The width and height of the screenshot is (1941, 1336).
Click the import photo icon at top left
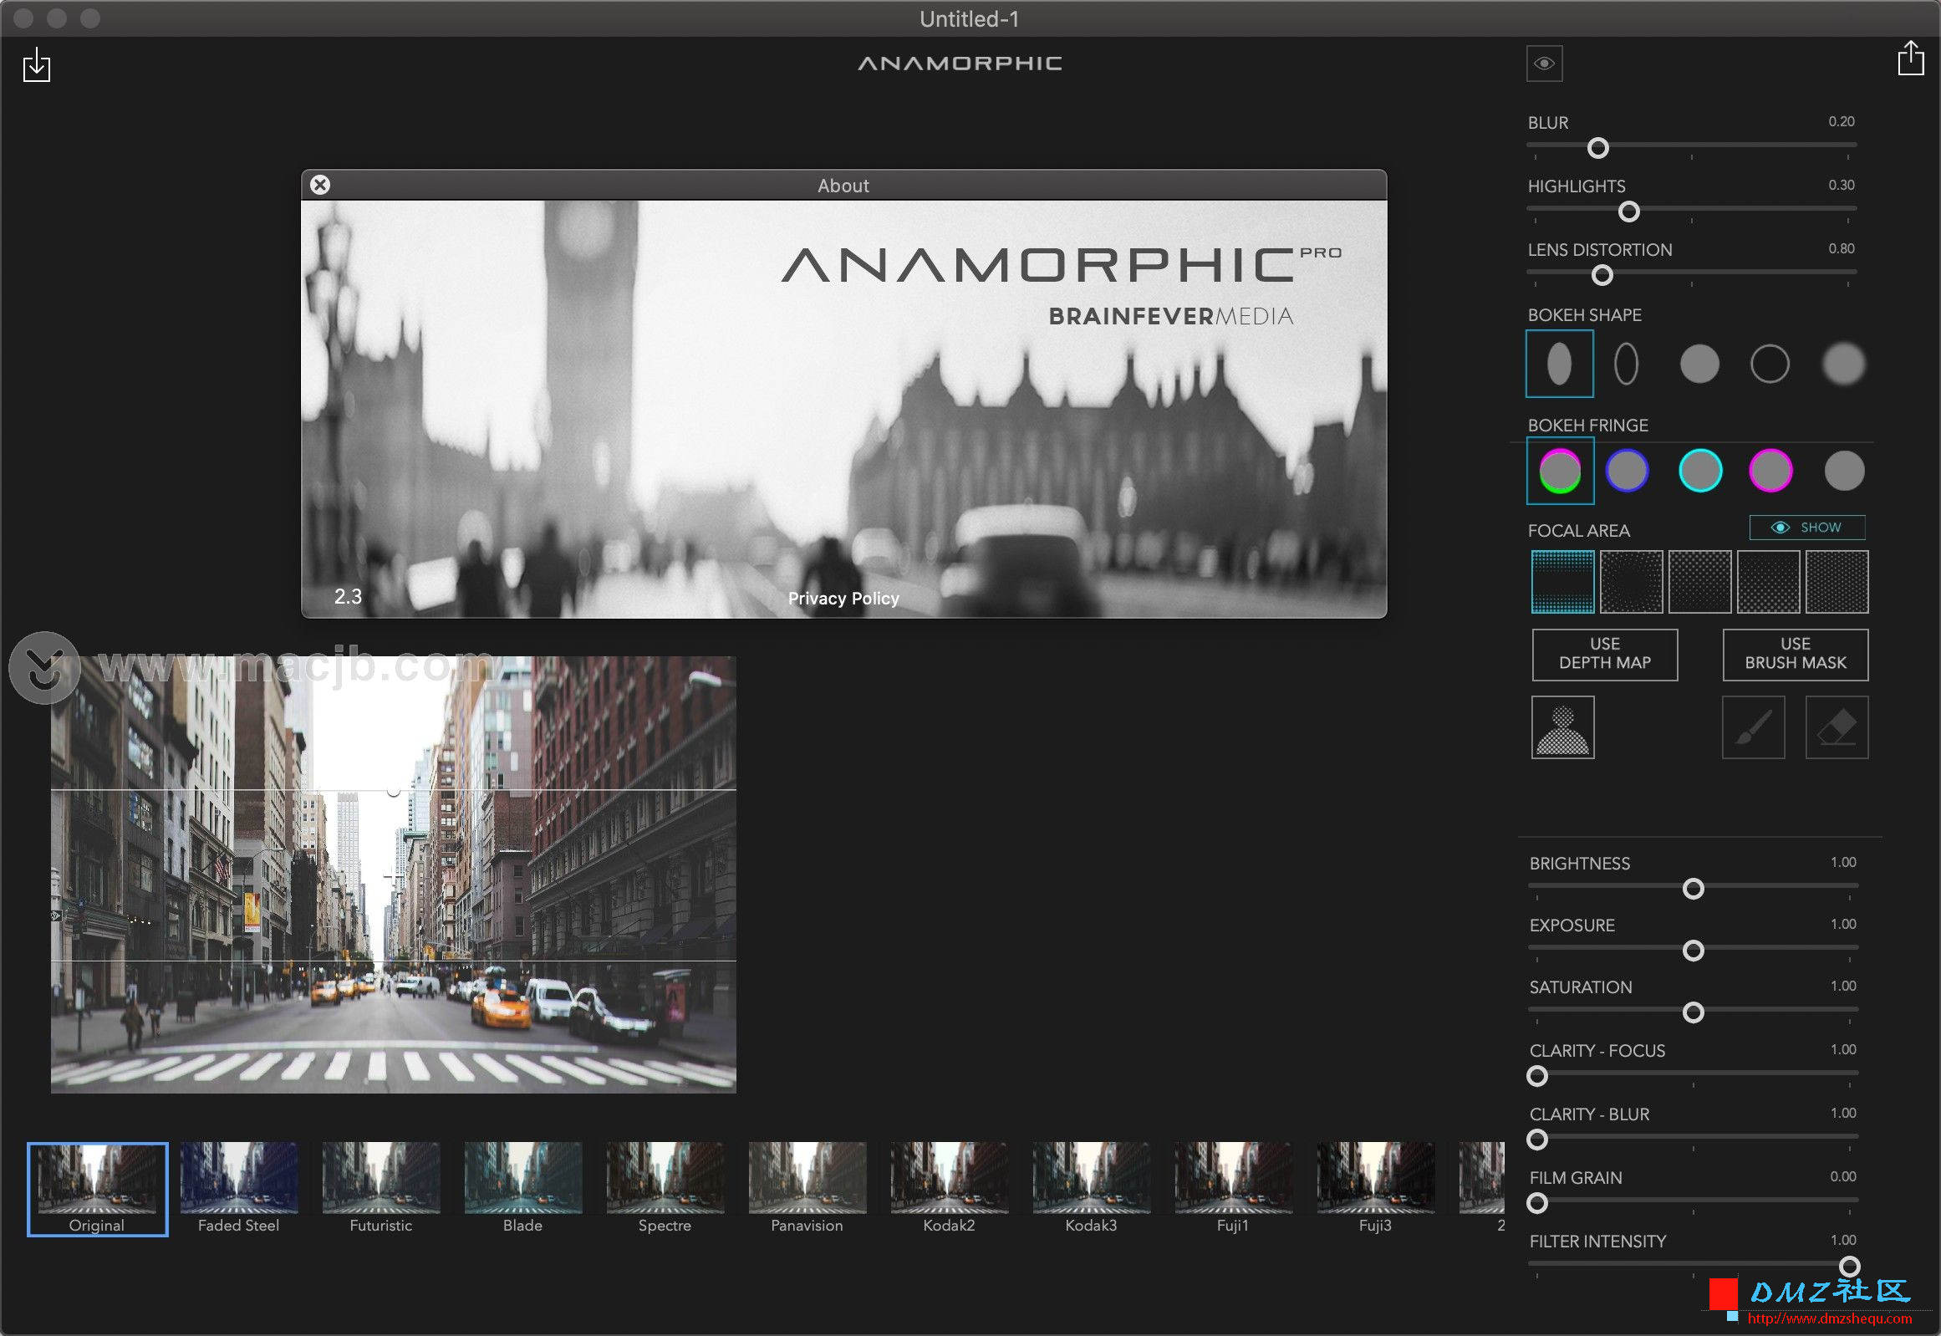(36, 65)
